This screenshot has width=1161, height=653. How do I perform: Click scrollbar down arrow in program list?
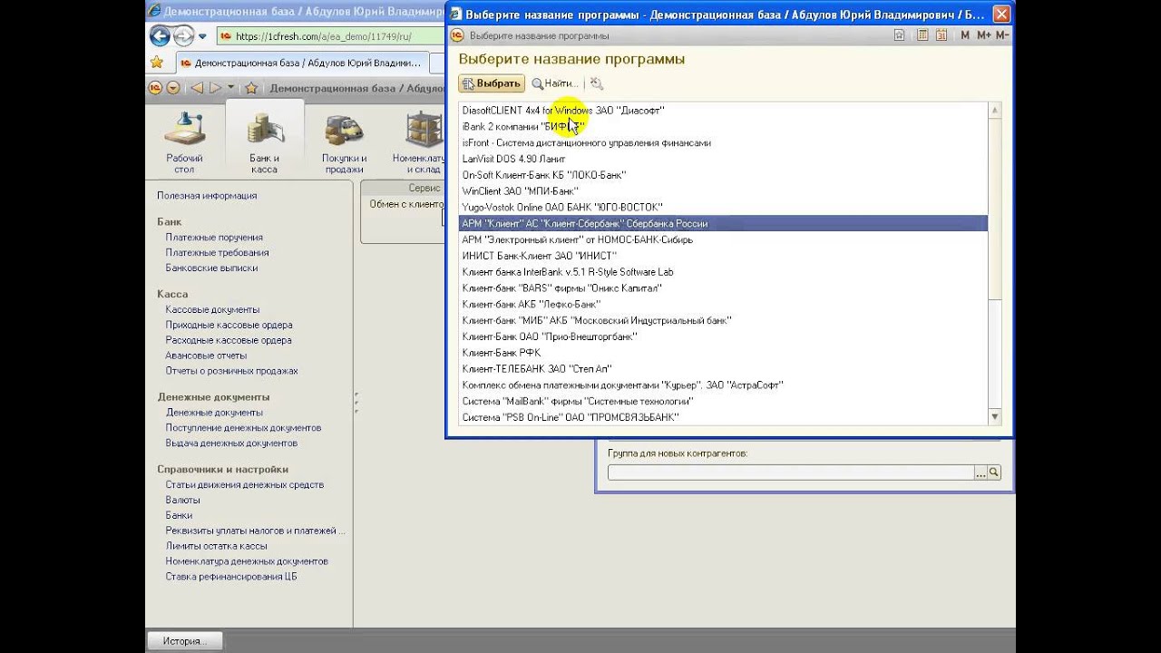[x=995, y=417]
